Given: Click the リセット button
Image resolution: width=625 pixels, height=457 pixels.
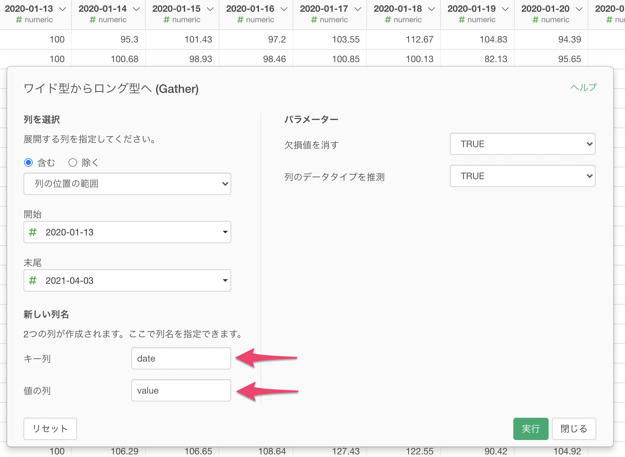Looking at the screenshot, I should (50, 429).
